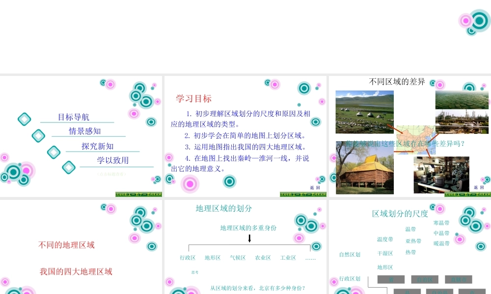Click the gray 直辖市 box
This screenshot has width=491, height=294.
(459, 279)
